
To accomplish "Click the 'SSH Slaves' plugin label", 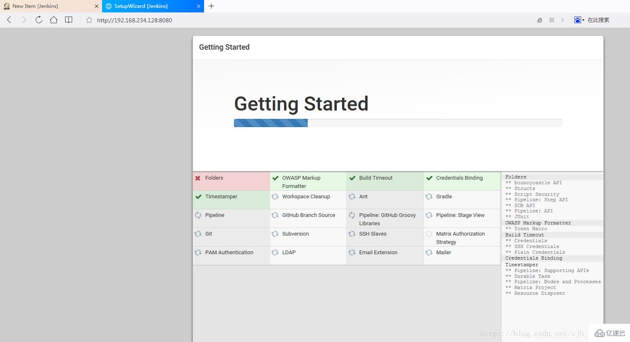I will pos(373,234).
